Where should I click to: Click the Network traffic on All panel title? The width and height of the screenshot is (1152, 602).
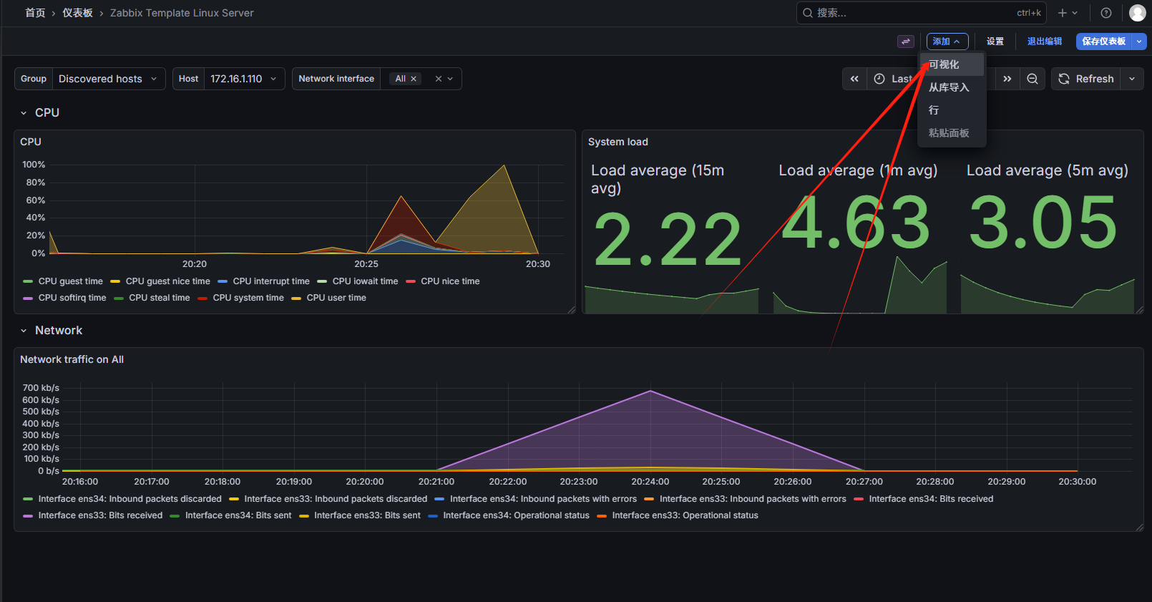(72, 359)
